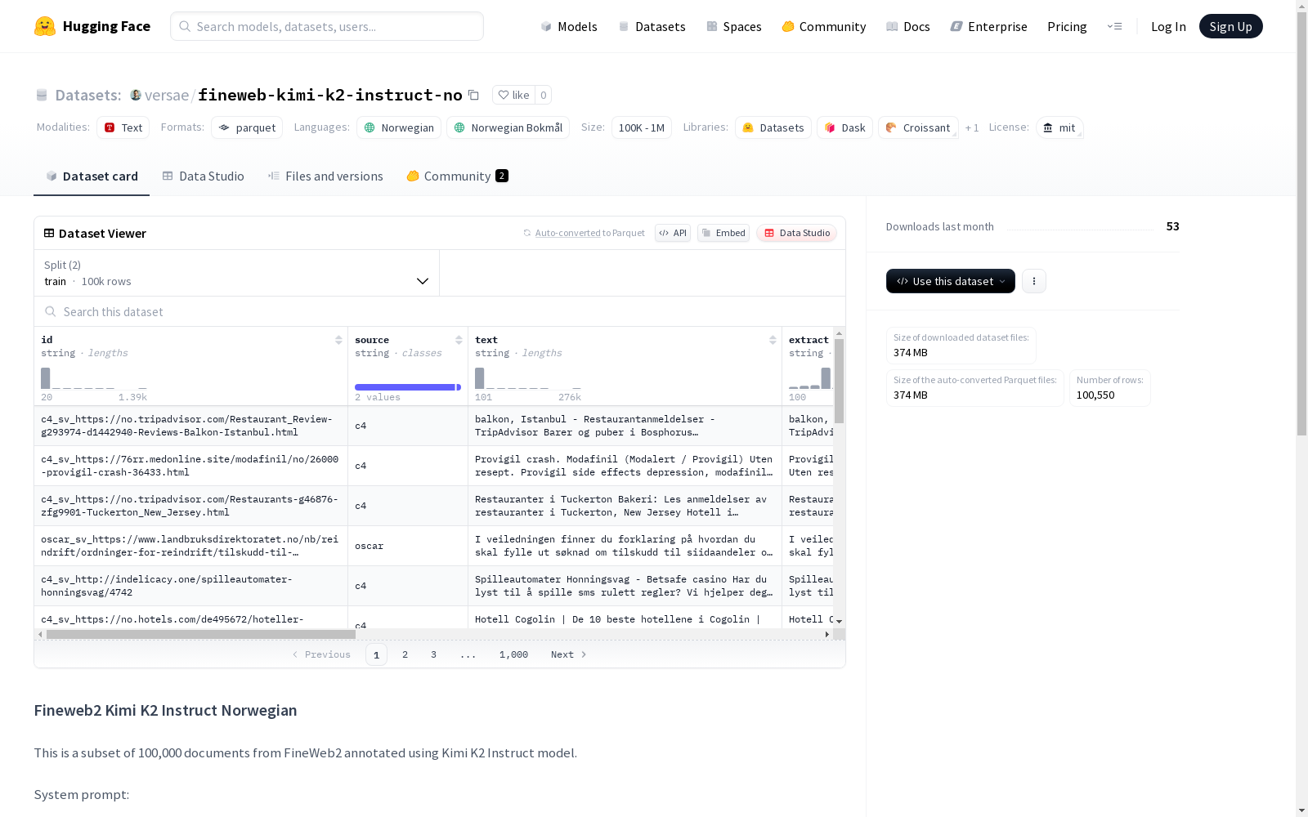Screen dimensions: 1308x817
Task: Click the like heart button
Action: (514, 95)
